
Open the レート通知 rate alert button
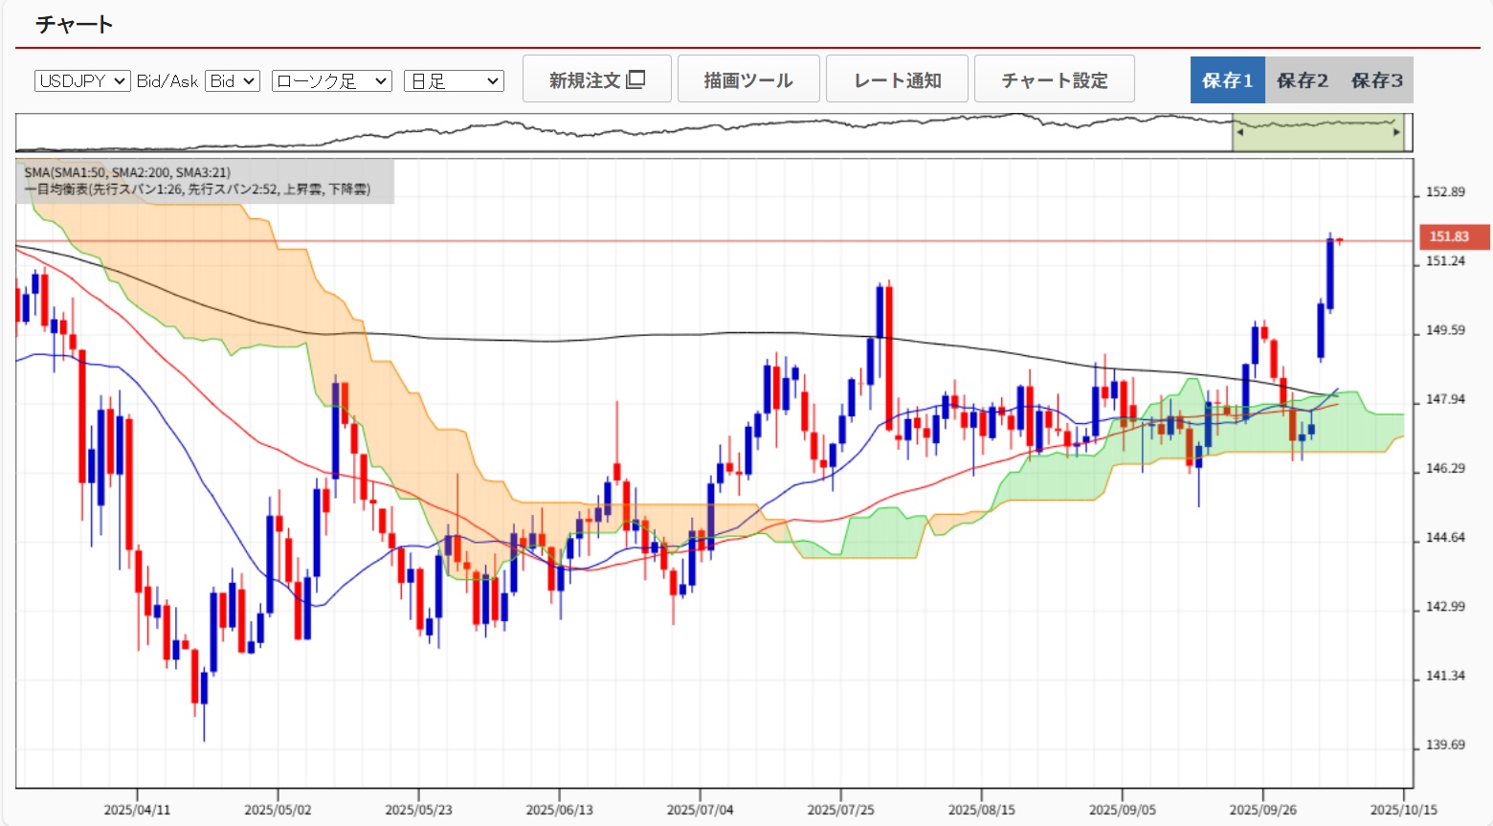point(897,79)
